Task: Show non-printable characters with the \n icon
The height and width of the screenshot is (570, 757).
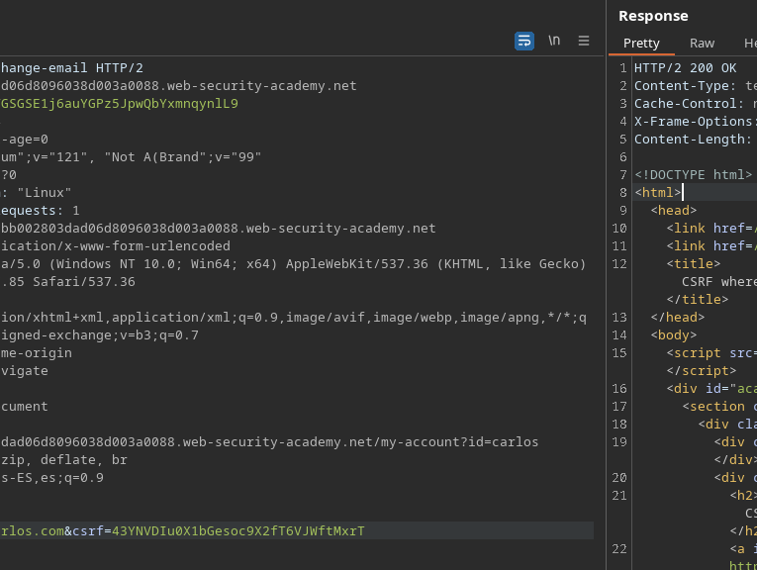Action: coord(554,41)
